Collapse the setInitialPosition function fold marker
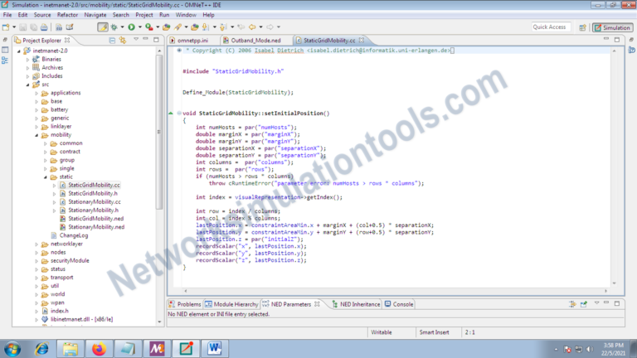 [177, 113]
